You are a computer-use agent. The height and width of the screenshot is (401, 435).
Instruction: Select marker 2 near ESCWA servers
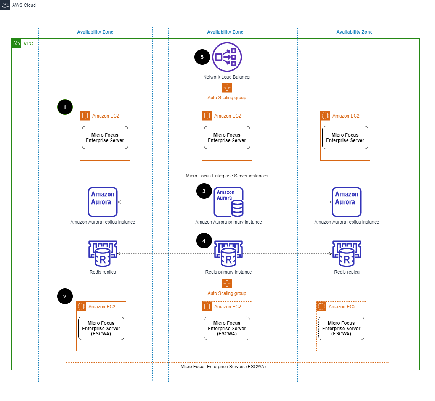65,296
